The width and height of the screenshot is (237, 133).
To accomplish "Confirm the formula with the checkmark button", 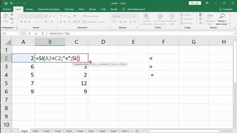I will click(x=36, y=34).
